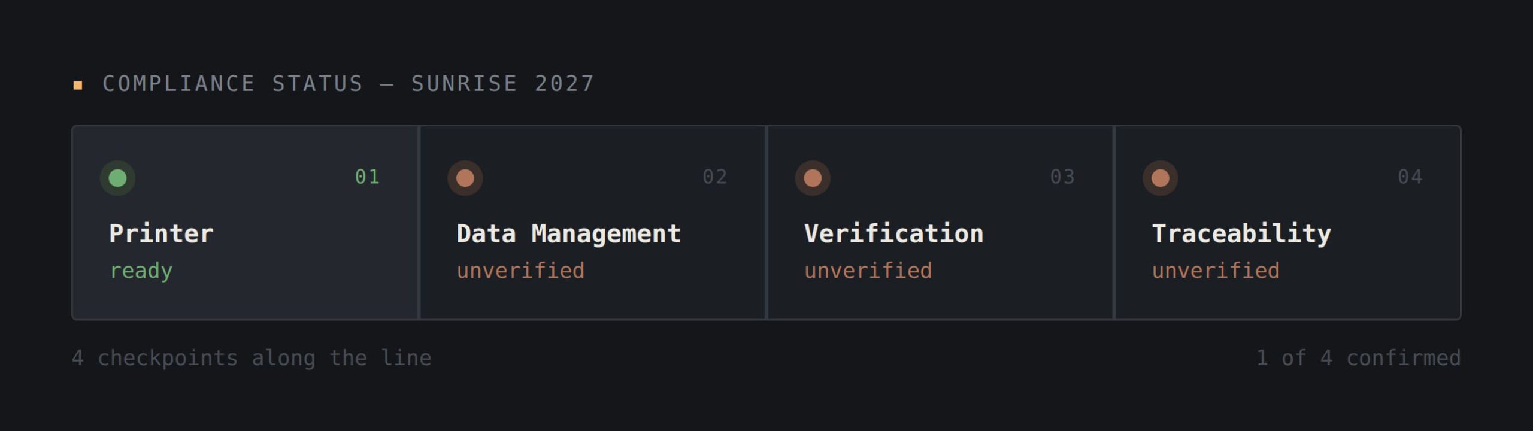This screenshot has height=431, width=1533.
Task: Click step number 04
Action: (x=1410, y=177)
